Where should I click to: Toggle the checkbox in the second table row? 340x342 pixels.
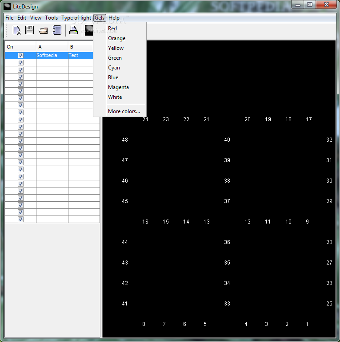point(21,63)
